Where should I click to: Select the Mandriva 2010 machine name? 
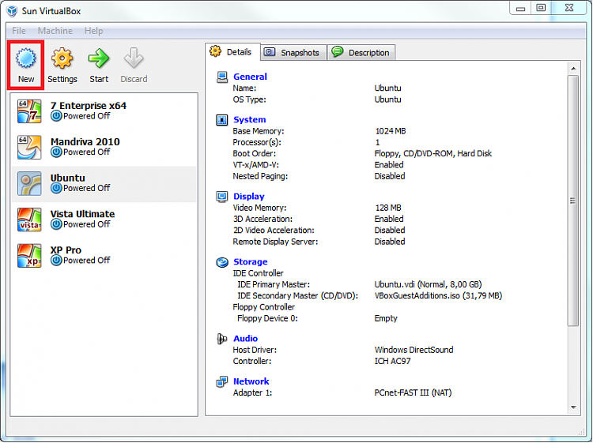85,142
